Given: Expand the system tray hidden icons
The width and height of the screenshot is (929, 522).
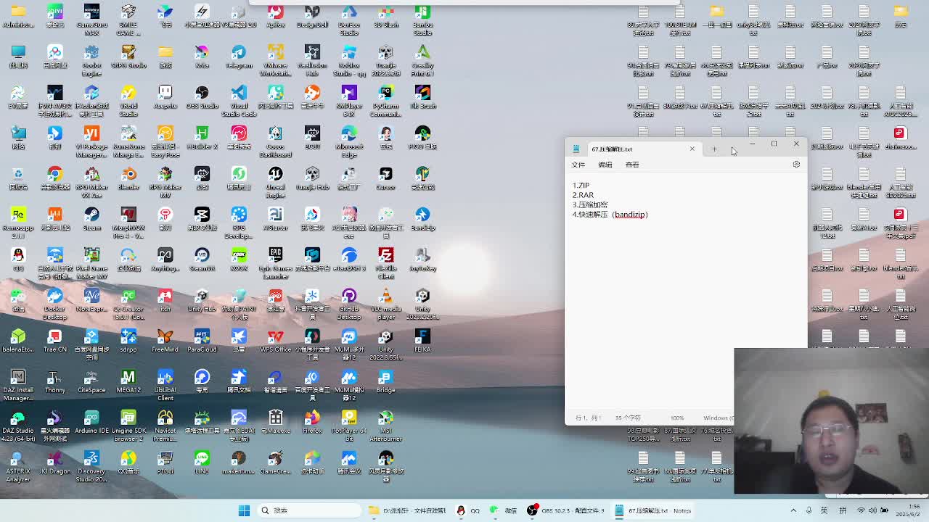Looking at the screenshot, I should click(793, 510).
